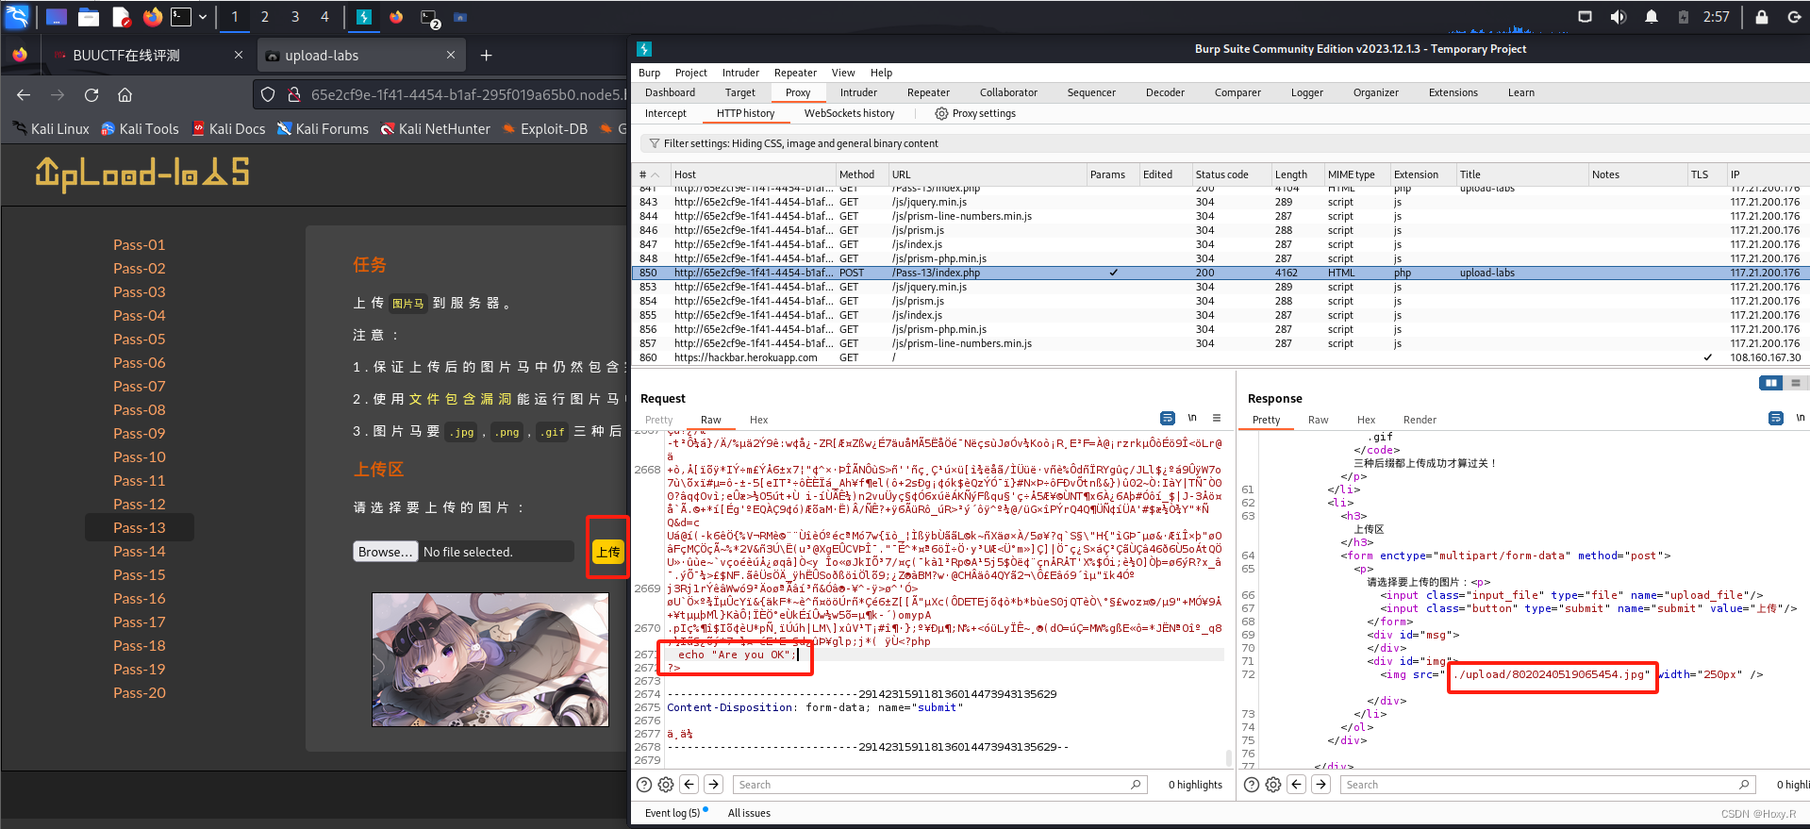This screenshot has width=1810, height=829.
Task: Sort history by the # column
Action: (x=650, y=174)
